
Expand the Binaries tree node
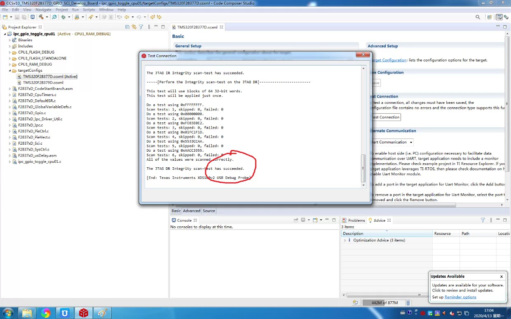(10, 40)
